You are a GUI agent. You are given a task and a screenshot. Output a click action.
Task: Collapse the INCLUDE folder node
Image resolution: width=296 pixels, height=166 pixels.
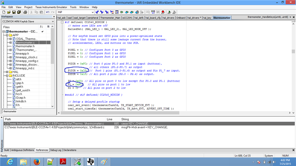coord(7,75)
